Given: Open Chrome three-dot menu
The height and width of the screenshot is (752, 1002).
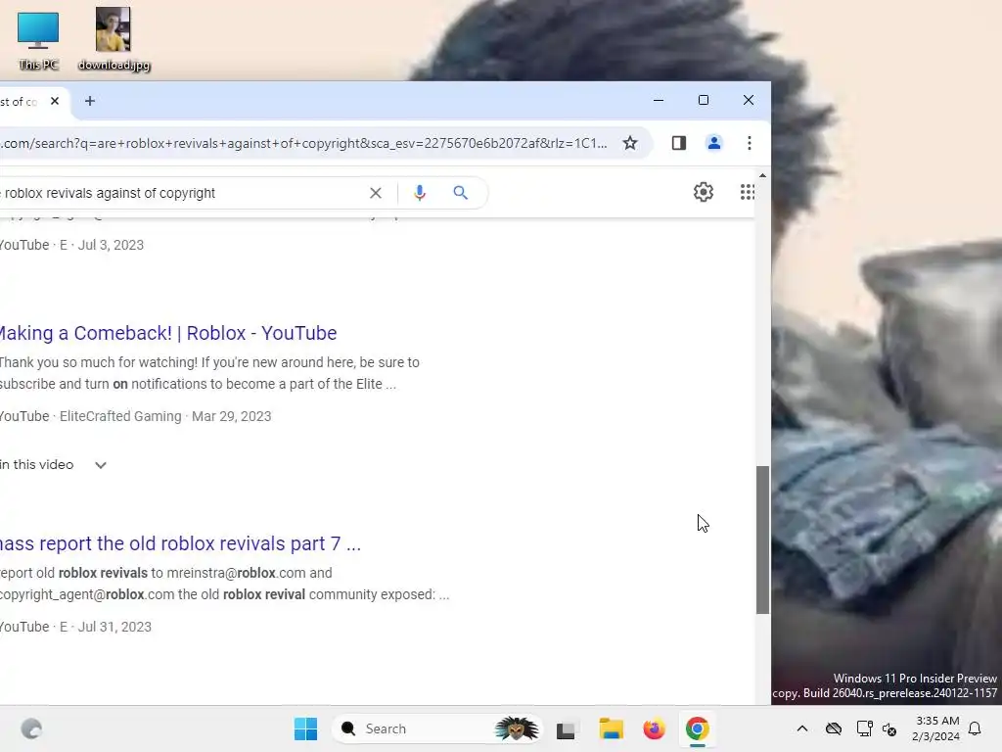Looking at the screenshot, I should tap(749, 143).
